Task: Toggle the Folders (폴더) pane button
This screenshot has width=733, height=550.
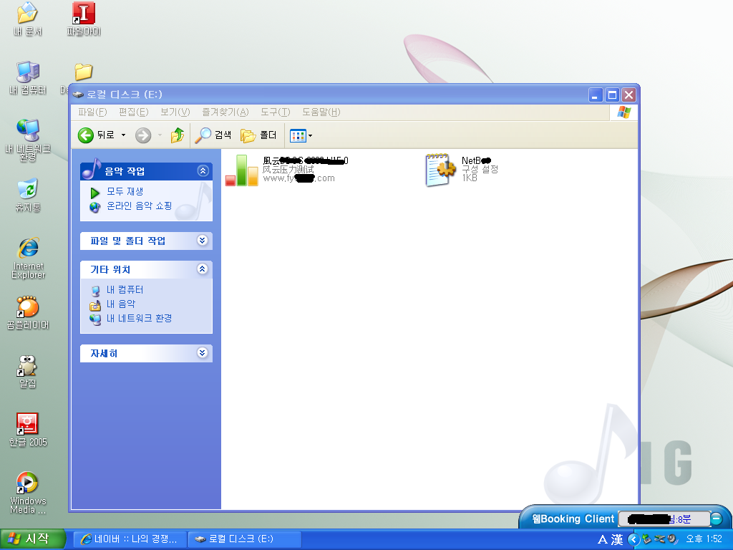Action: pos(258,135)
